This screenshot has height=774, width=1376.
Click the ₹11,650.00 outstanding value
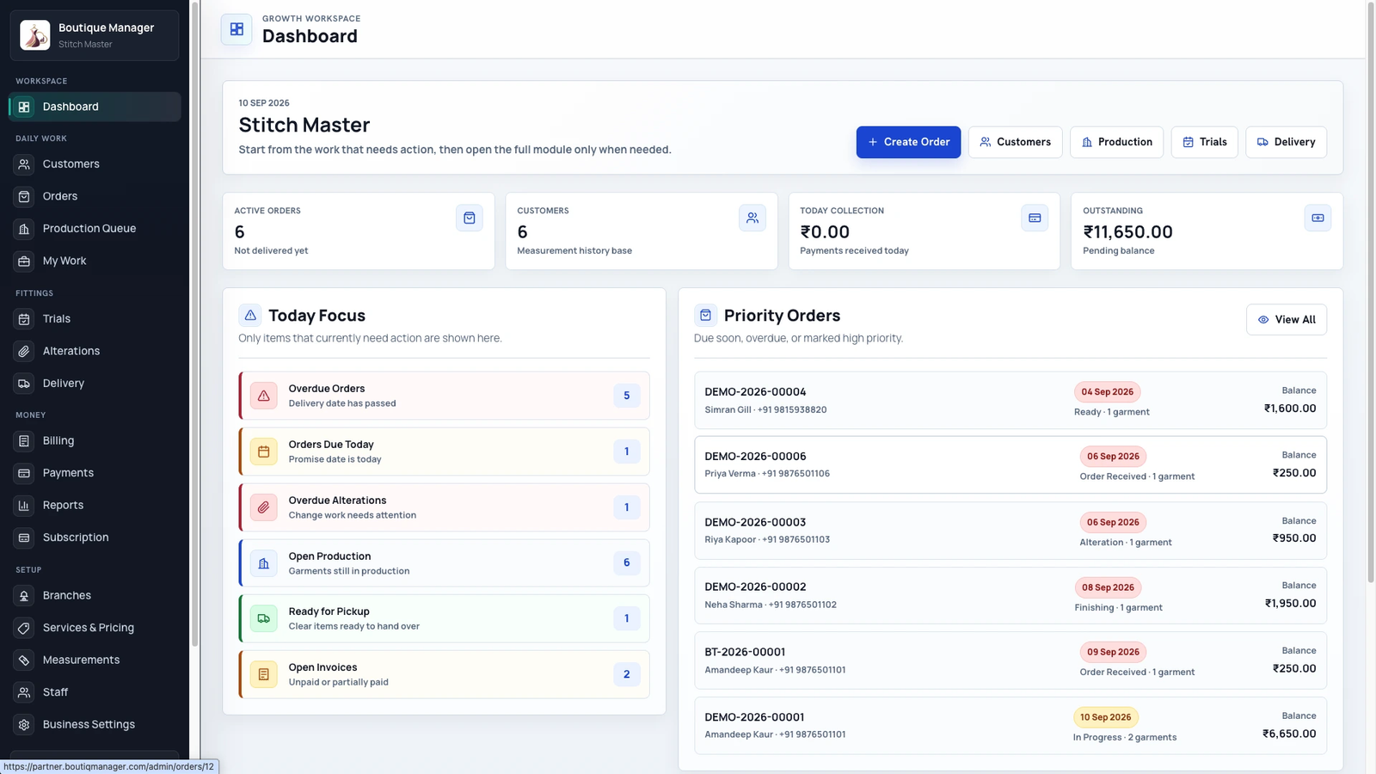pos(1127,232)
